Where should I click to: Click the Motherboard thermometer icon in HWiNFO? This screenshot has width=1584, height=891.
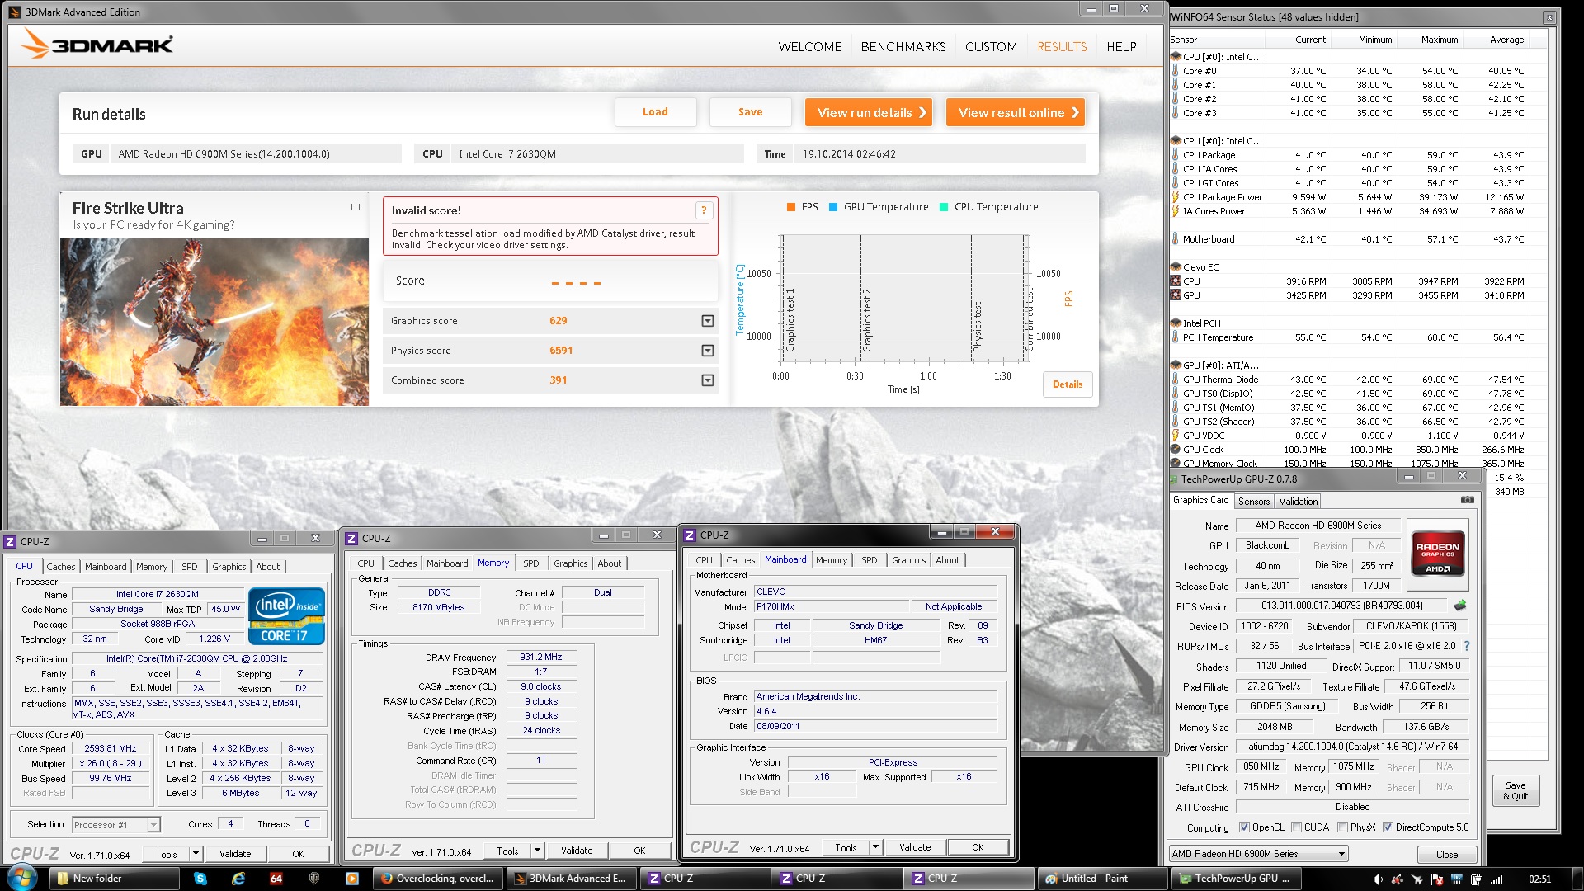(x=1176, y=239)
